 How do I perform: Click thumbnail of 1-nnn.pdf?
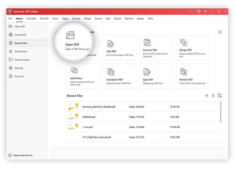[73, 127]
